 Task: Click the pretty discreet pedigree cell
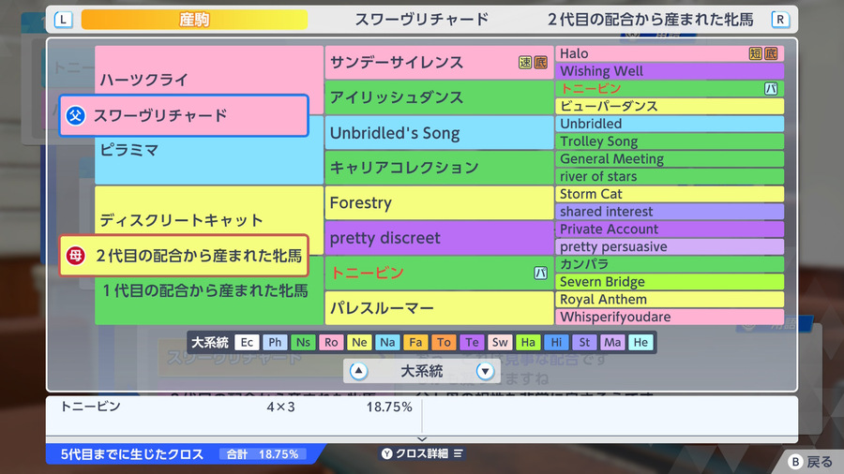pos(439,238)
